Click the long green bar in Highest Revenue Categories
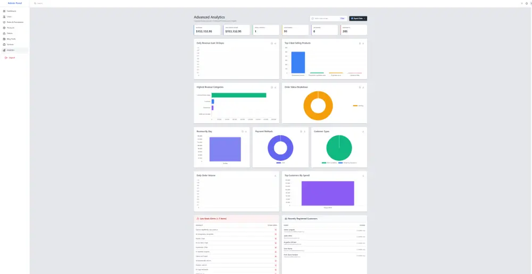The width and height of the screenshot is (532, 274). pos(238,95)
